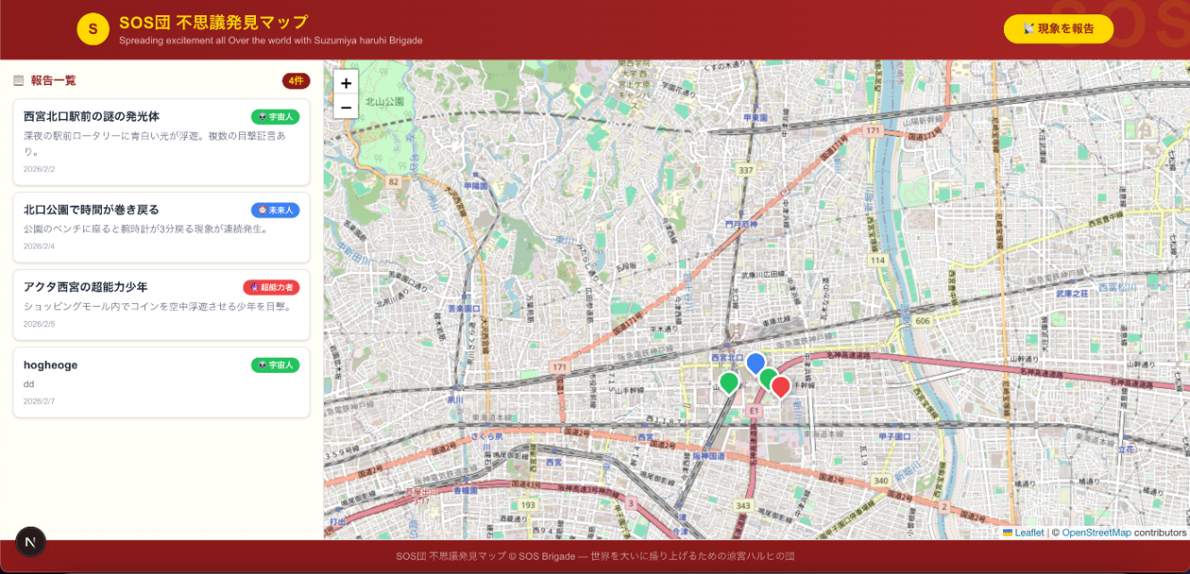Click the yellow S logo circle
The height and width of the screenshot is (574, 1190).
point(93,29)
